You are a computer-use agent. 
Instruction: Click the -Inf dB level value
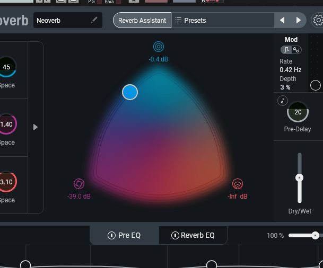tap(238, 196)
